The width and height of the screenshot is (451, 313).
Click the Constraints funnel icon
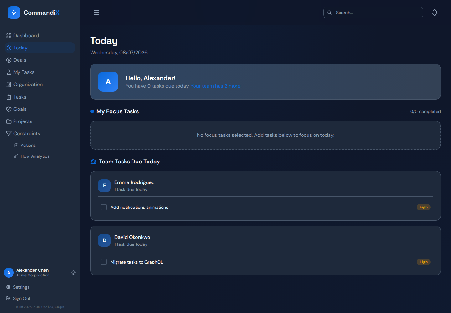[9, 134]
